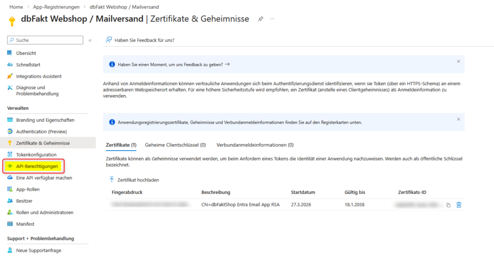The image size is (494, 260).
Task: Select the Zertifikate tab
Action: coord(121,145)
